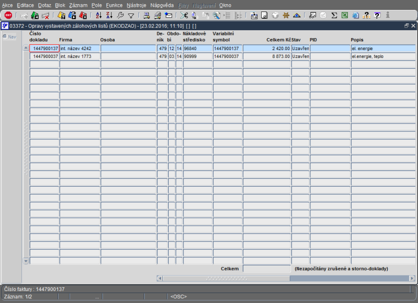Click the red EXIT stop-sign icon
This screenshot has width=418, height=303.
coord(8,16)
